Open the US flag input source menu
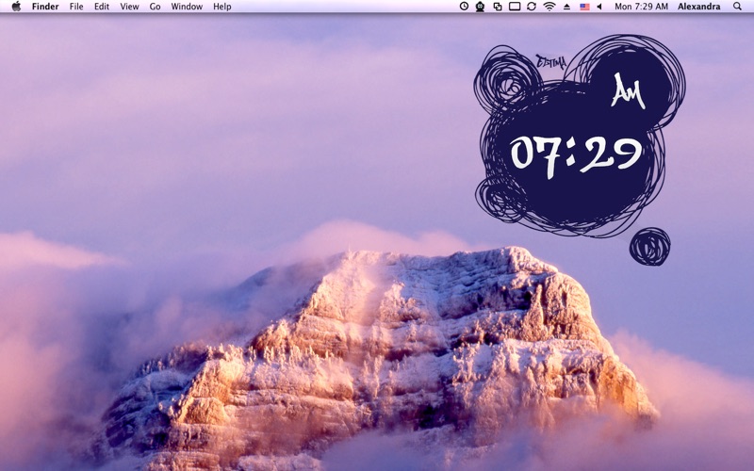 (x=584, y=7)
